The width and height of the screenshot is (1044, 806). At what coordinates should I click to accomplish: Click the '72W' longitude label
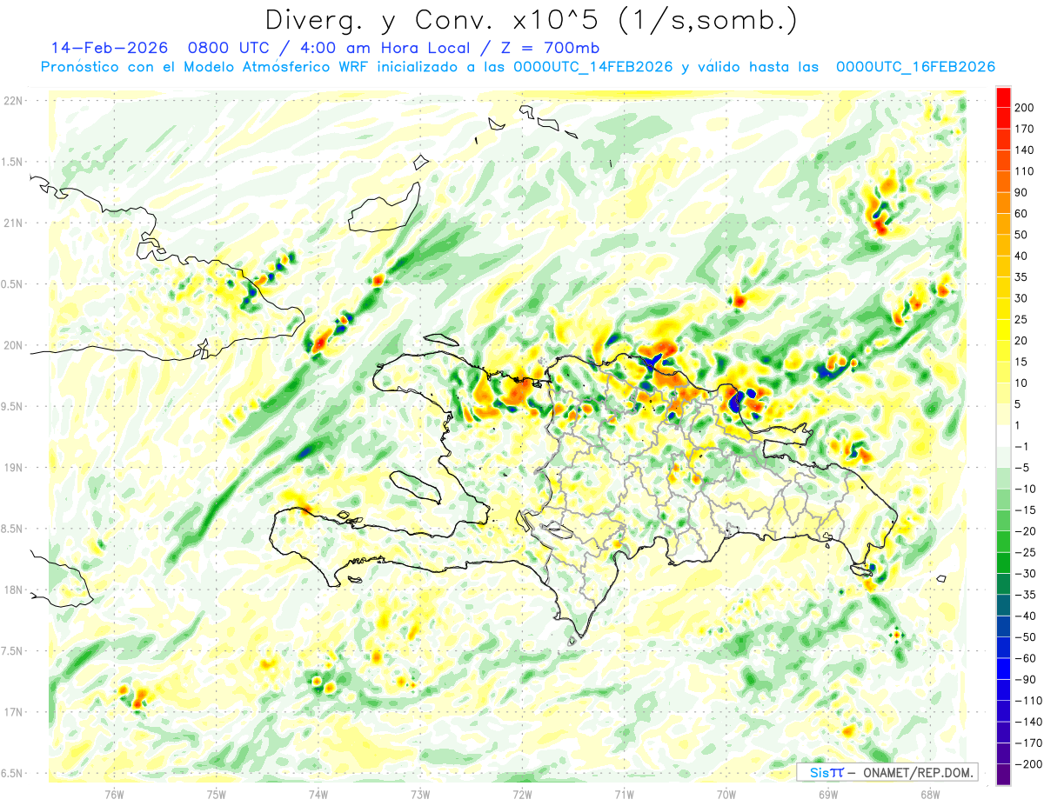[522, 795]
